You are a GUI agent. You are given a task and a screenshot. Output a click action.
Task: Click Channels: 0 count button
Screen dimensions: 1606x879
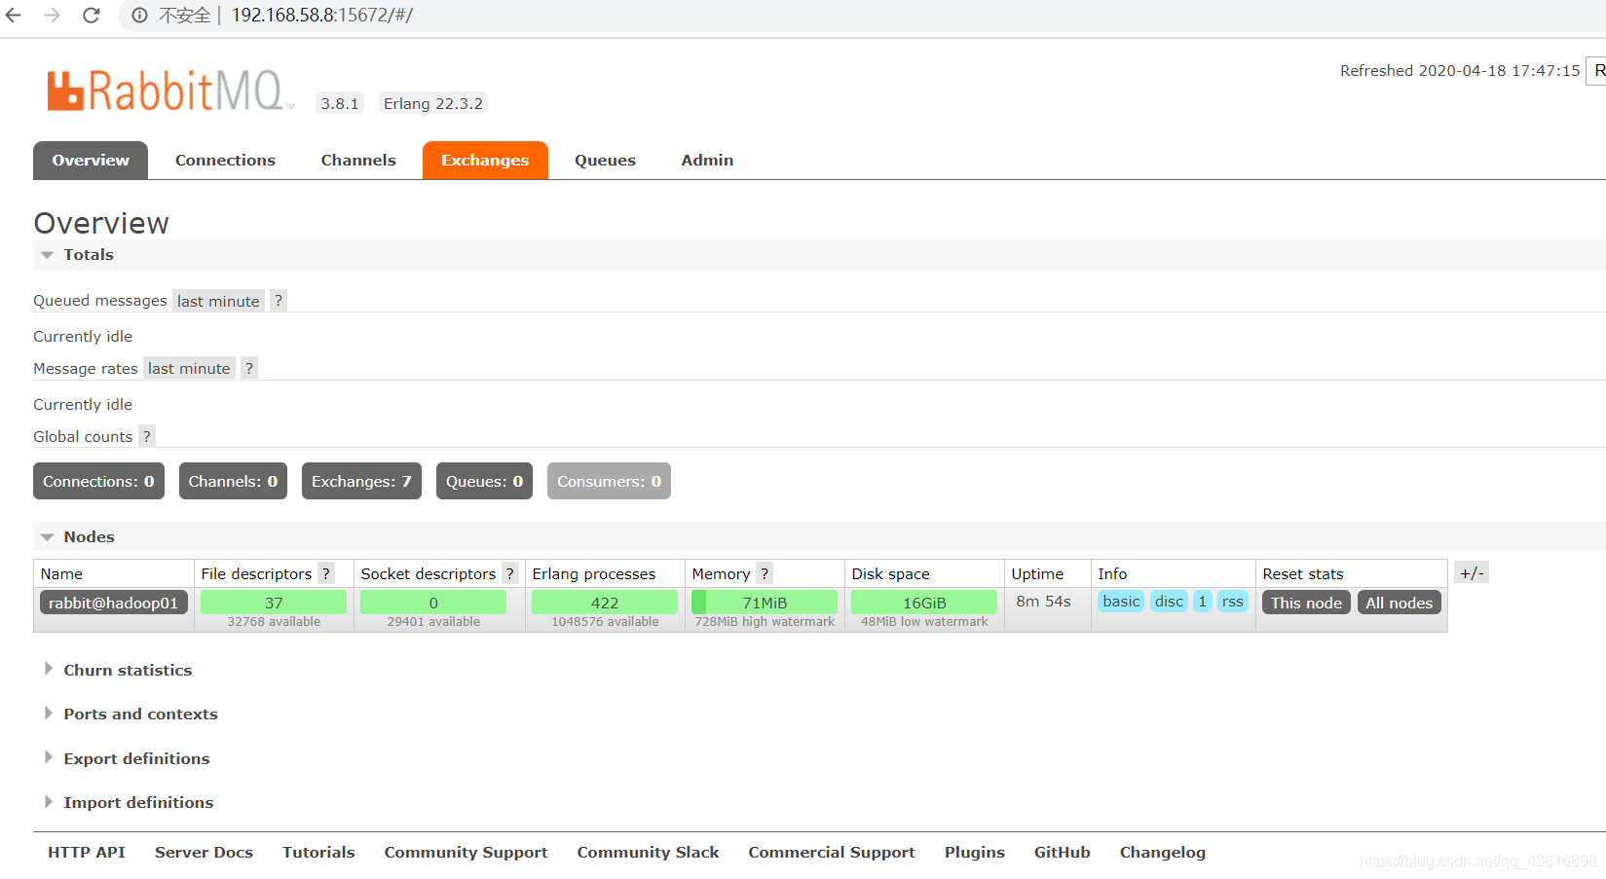[x=233, y=481]
